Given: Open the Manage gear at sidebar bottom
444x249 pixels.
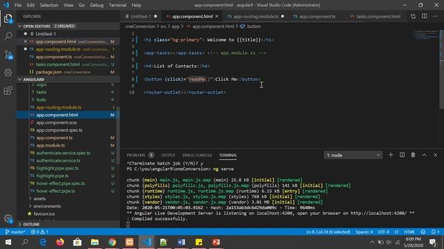Looking at the screenshot, I should coord(8,219).
